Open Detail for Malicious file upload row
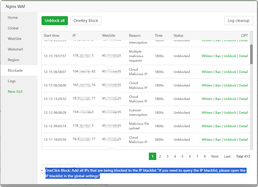 (243, 126)
